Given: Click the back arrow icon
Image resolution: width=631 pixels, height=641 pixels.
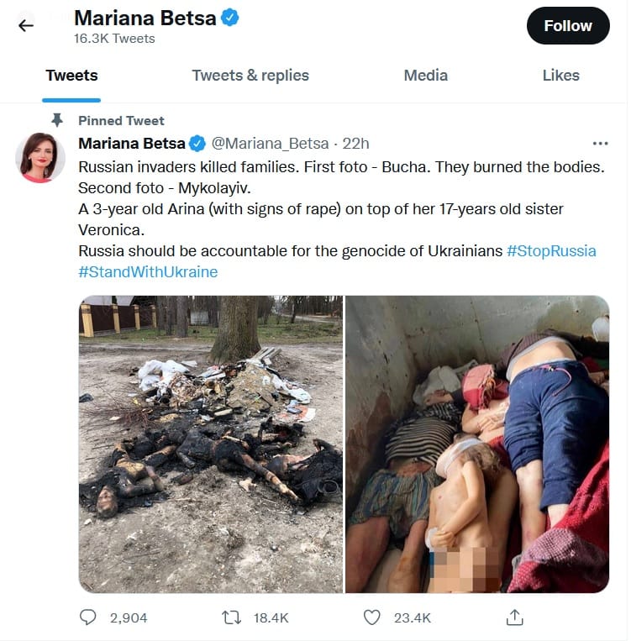Looking at the screenshot, I should tap(26, 25).
